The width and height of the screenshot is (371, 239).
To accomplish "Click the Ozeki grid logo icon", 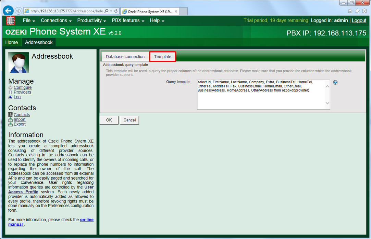I will pyautogui.click(x=10, y=21).
